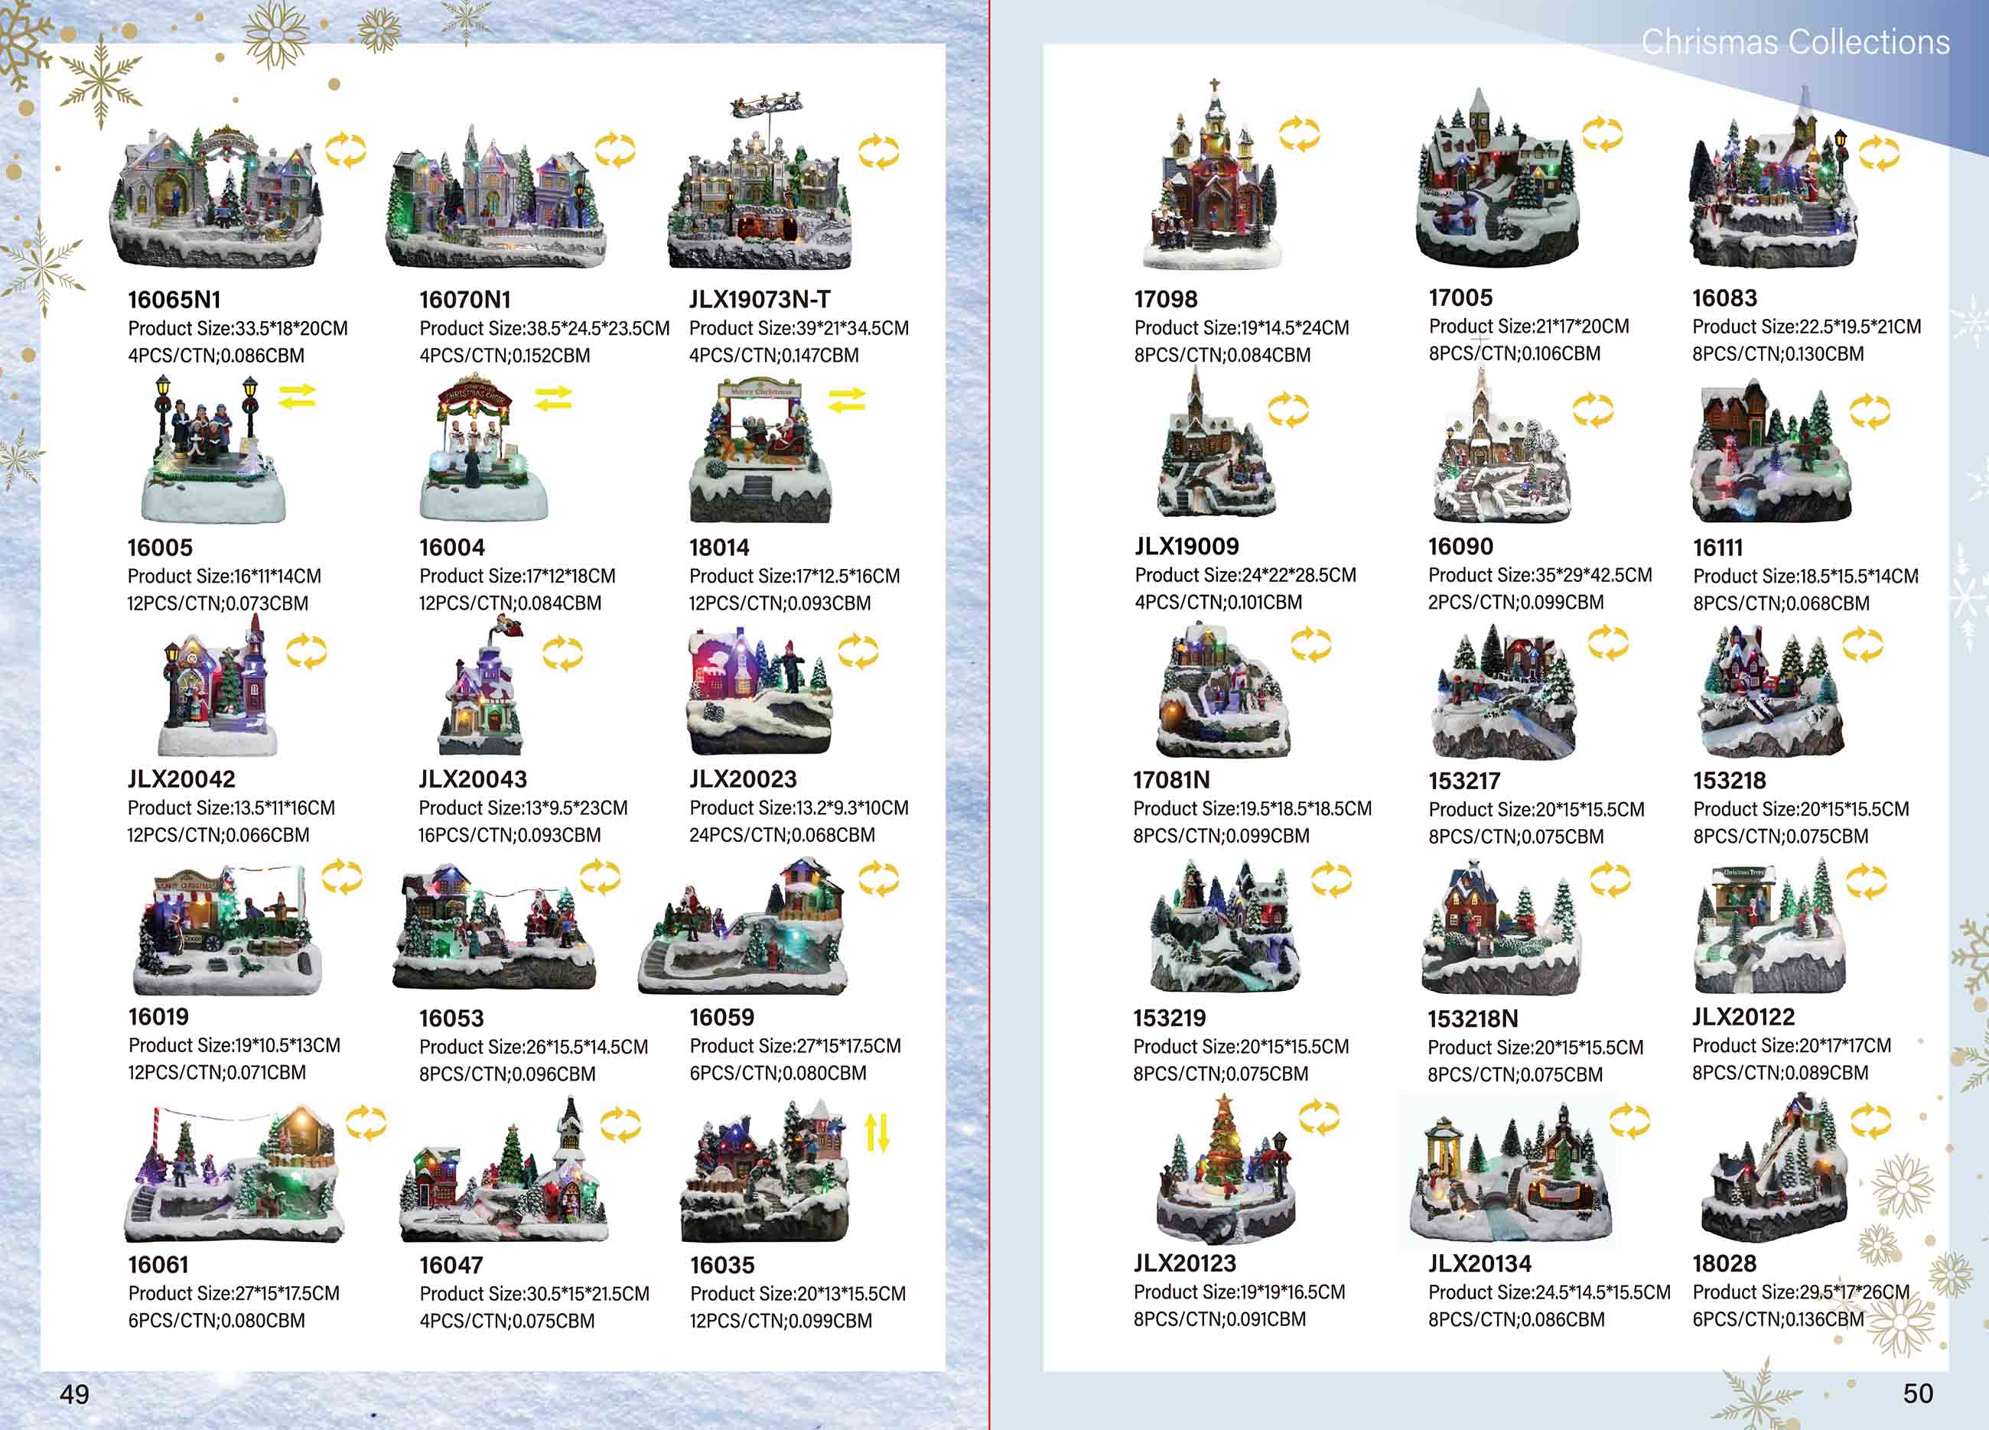Click rotation arrows icon next to 16065N1
The height and width of the screenshot is (1430, 1989).
click(346, 150)
